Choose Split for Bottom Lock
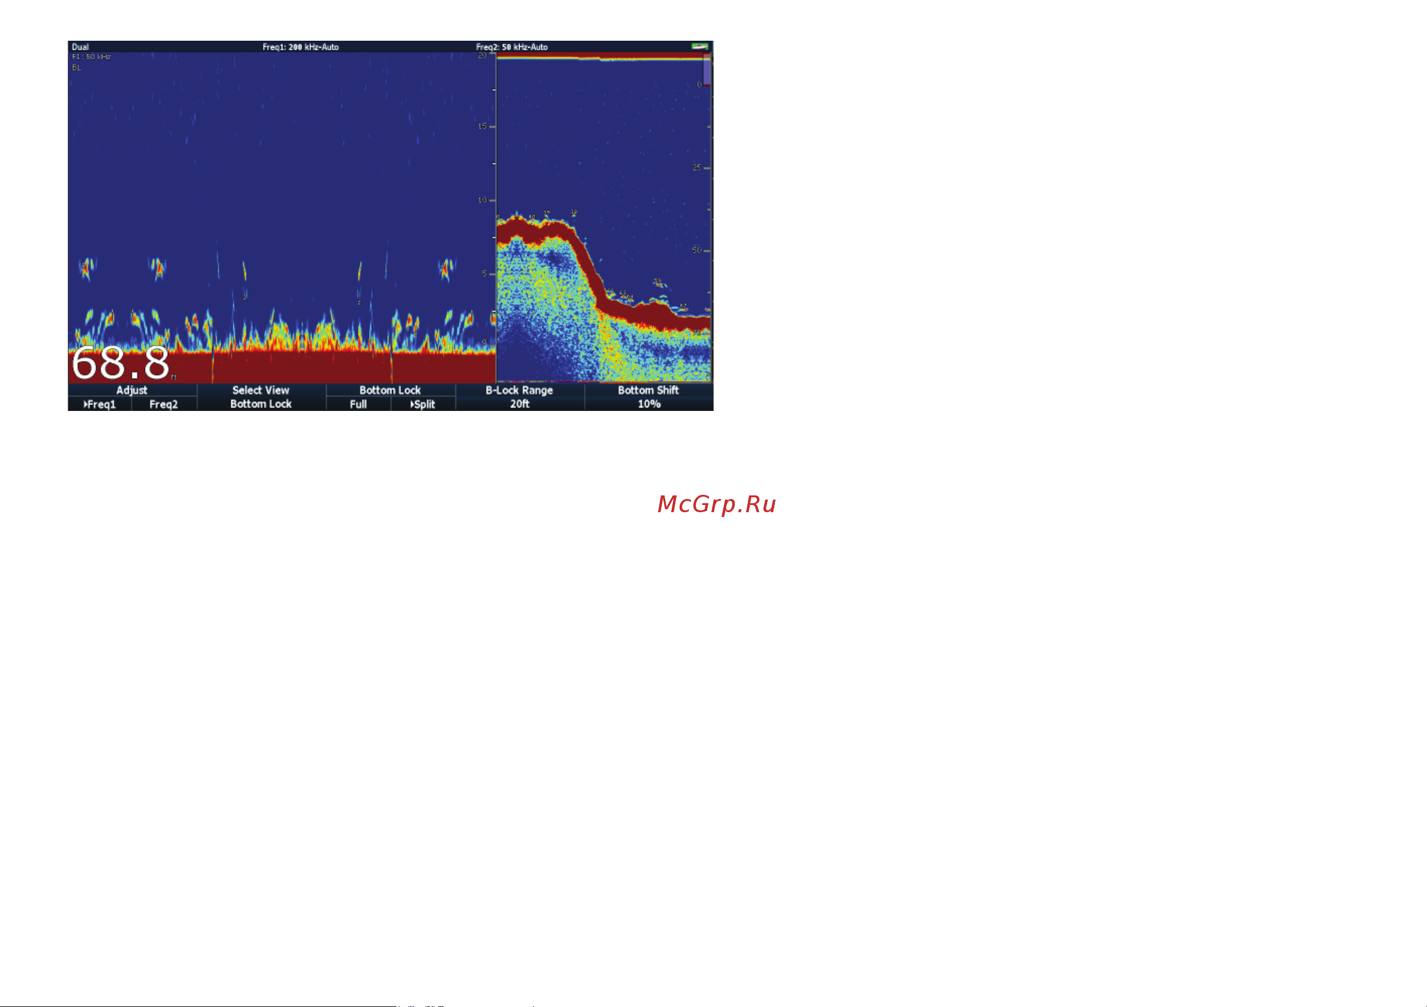 tap(423, 404)
